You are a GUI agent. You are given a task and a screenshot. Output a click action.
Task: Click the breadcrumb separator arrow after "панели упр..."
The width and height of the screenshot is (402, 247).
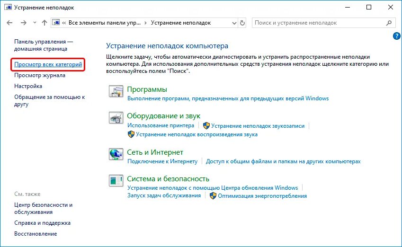(146, 23)
